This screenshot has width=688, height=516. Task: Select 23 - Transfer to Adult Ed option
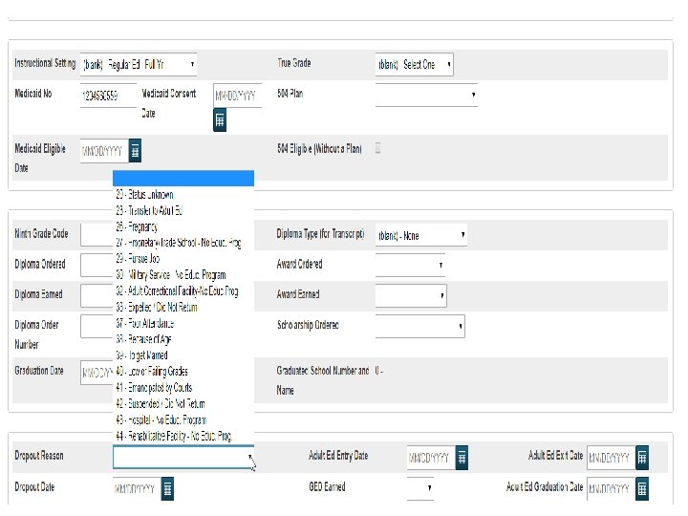[x=183, y=210]
